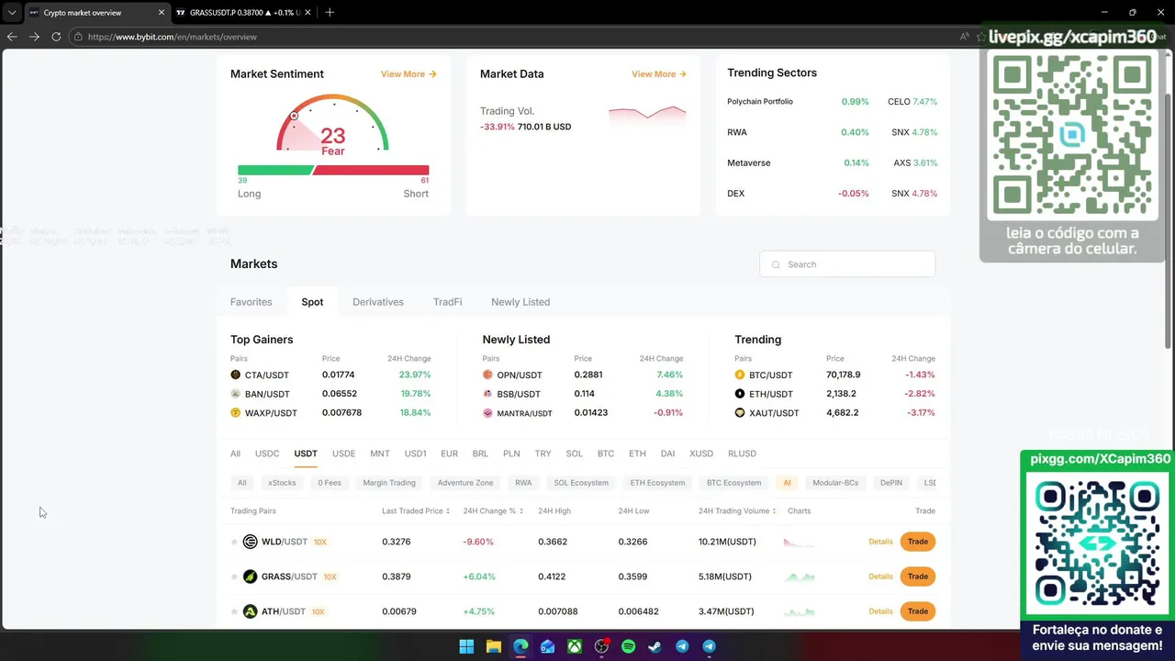1175x661 pixels.
Task: Open the Polychain Portfolio sector
Action: pos(760,102)
